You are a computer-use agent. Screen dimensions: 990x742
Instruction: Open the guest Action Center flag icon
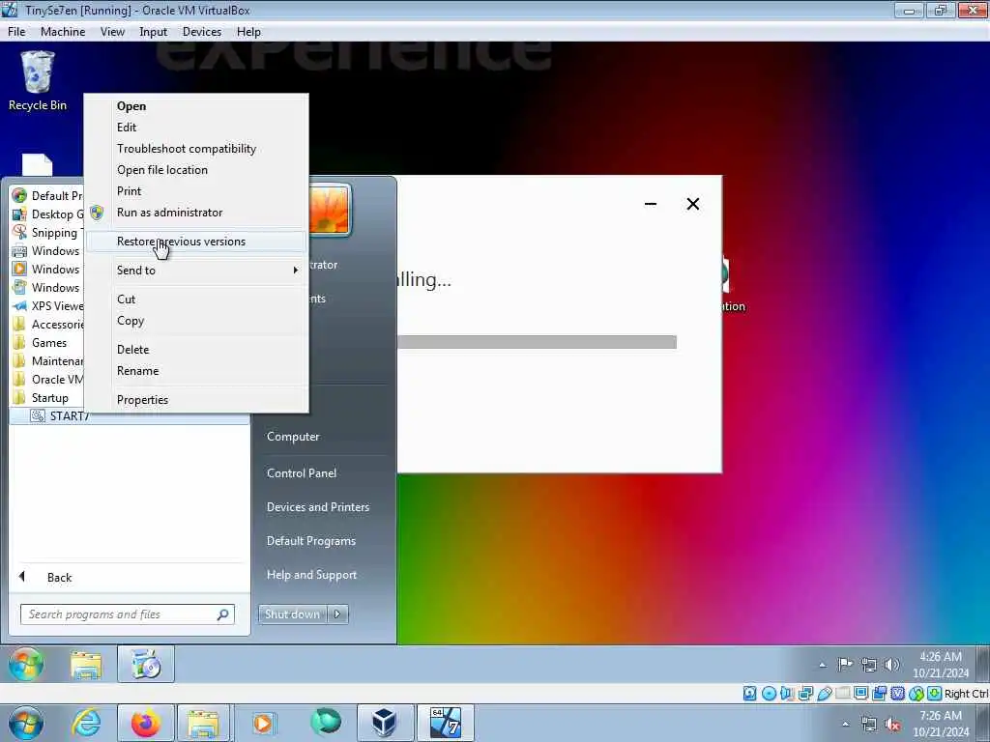pyautogui.click(x=845, y=665)
